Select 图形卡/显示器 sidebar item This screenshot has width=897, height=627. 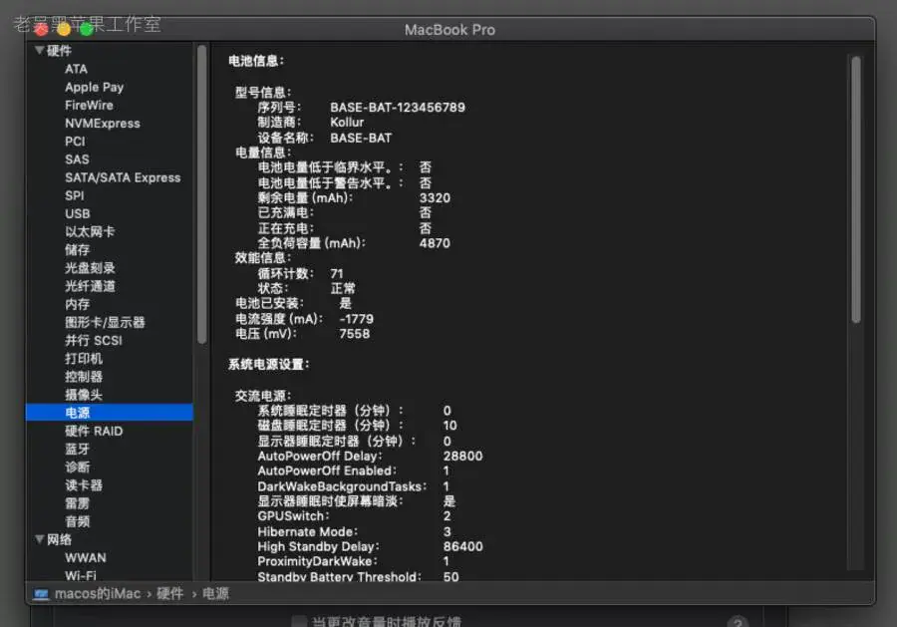click(x=105, y=322)
